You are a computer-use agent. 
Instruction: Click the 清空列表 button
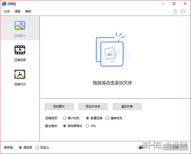pyautogui.click(x=127, y=107)
